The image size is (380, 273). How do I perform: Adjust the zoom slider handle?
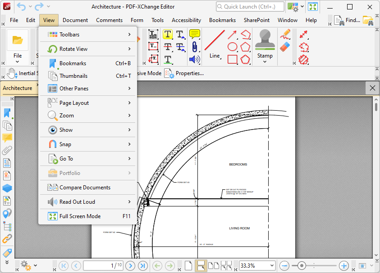tap(302, 266)
